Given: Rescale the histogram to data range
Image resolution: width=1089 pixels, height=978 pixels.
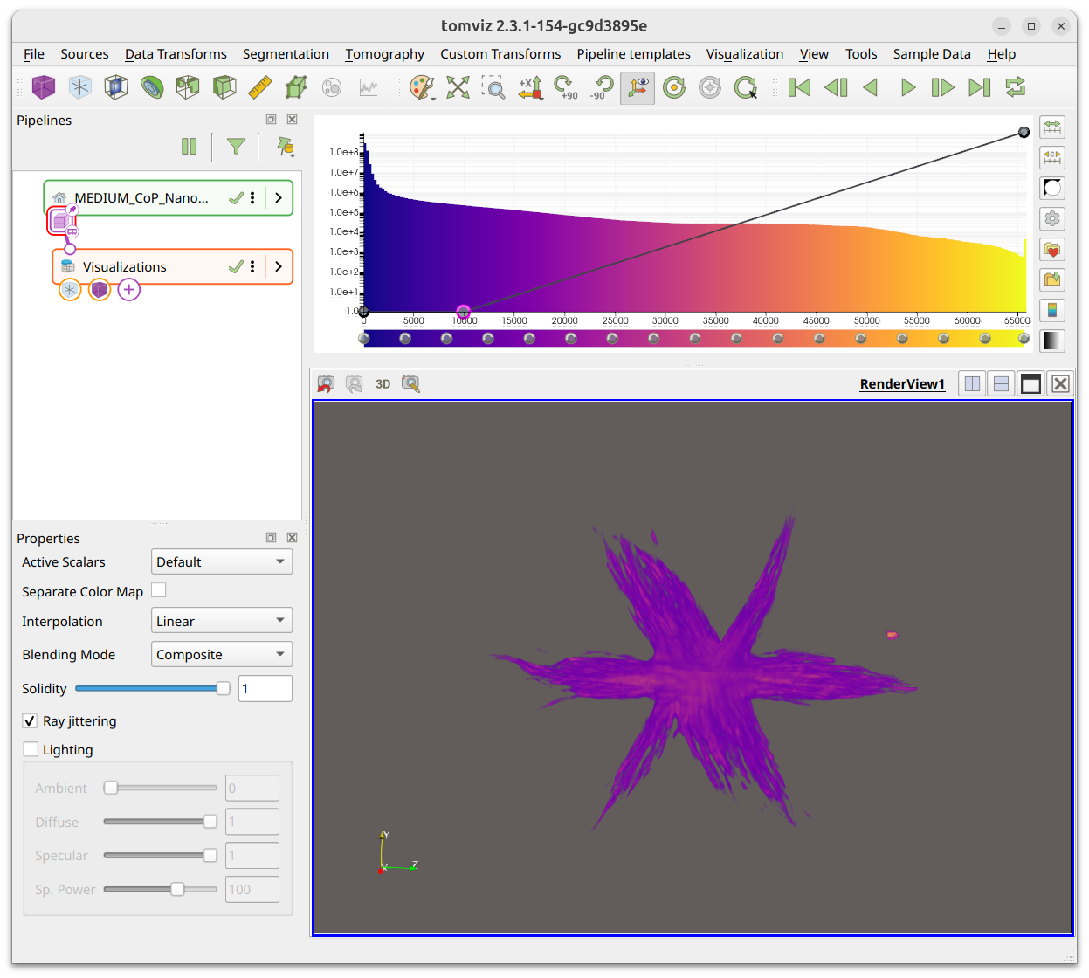Looking at the screenshot, I should (1052, 127).
